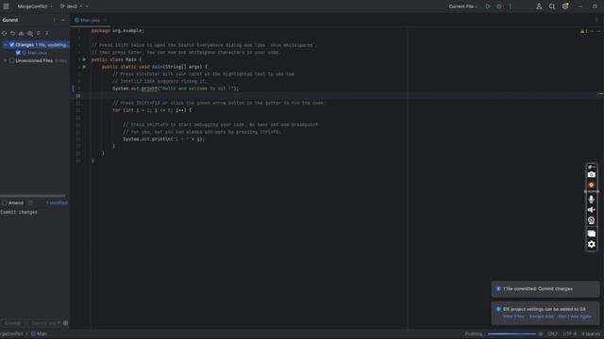The image size is (604, 339).
Task: Toggle the Unversioned Files checkbox
Action: (11, 60)
